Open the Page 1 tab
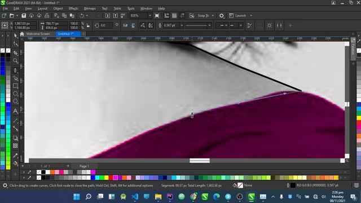The image size is (361, 203). [x=84, y=166]
